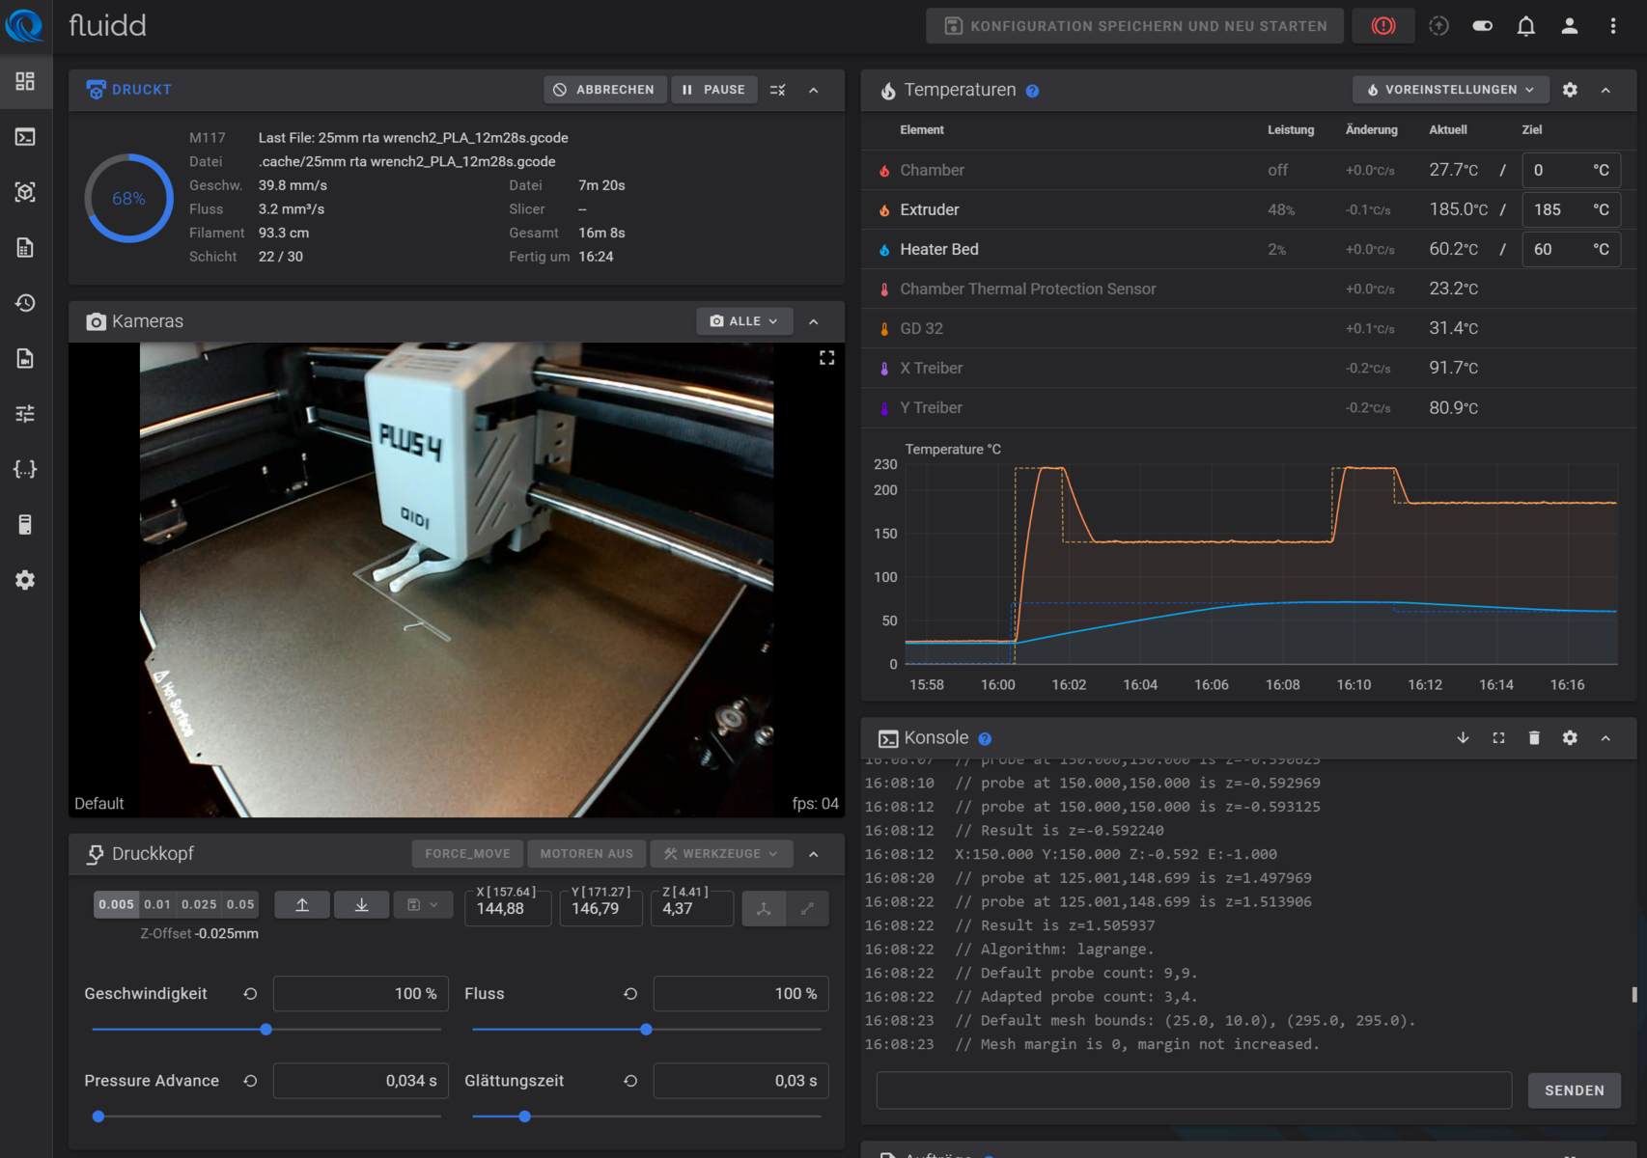Open the three-dot overflow menu
Screen dimensions: 1647x1158
pyautogui.click(x=1612, y=26)
